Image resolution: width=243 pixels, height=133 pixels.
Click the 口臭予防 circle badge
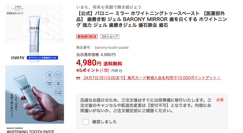[x=49, y=75]
